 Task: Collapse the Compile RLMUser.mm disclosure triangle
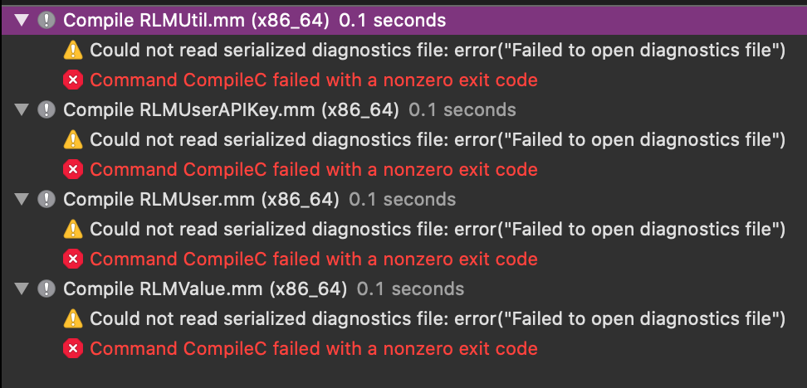pos(22,200)
